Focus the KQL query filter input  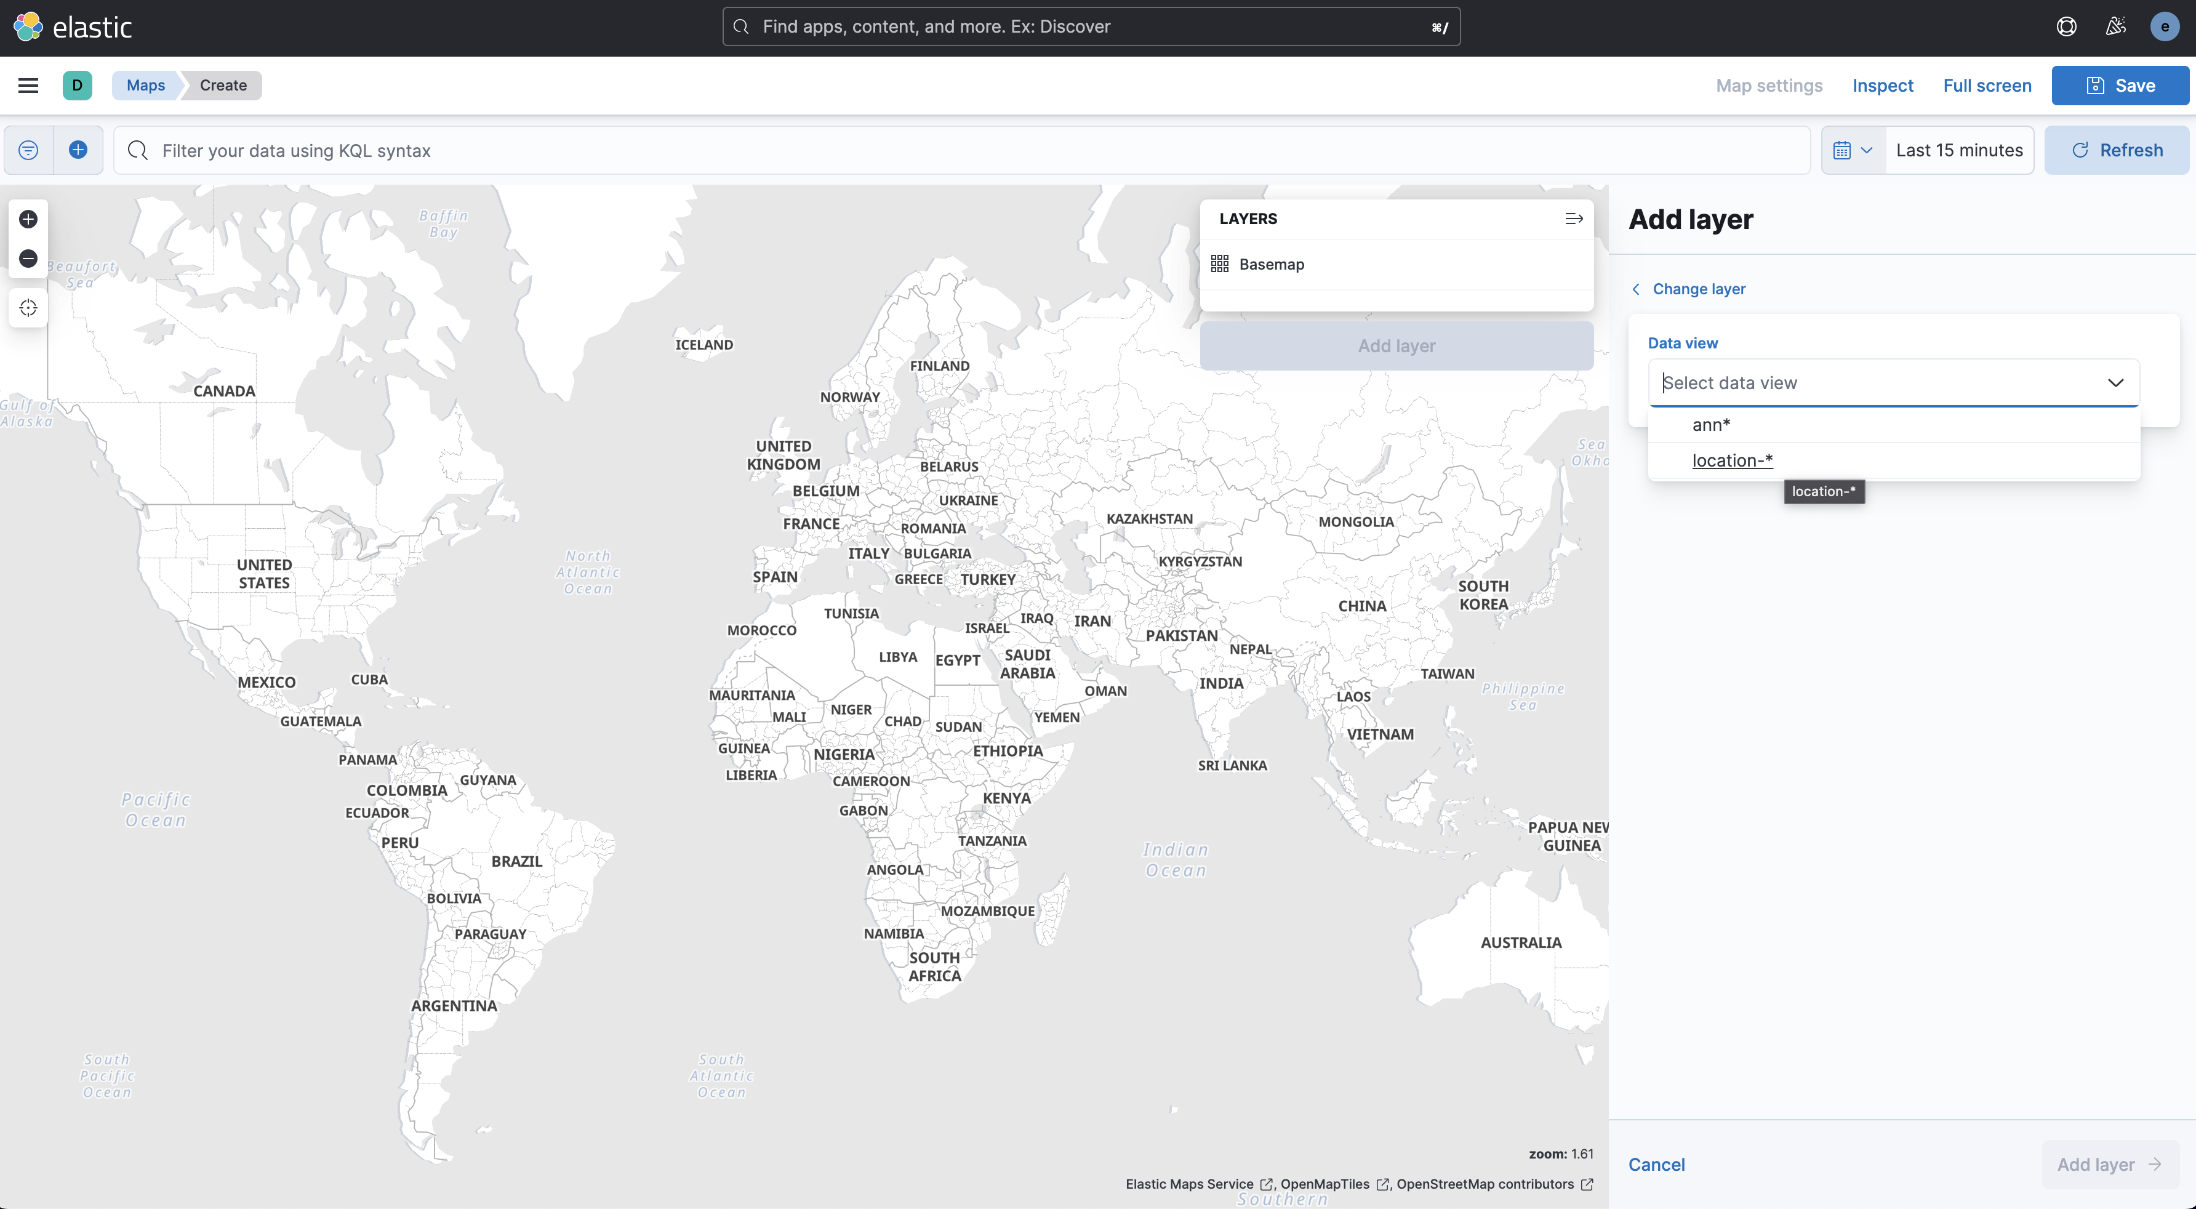tap(961, 150)
